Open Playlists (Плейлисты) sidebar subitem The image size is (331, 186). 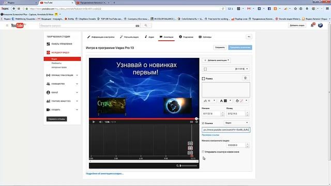pos(56,63)
